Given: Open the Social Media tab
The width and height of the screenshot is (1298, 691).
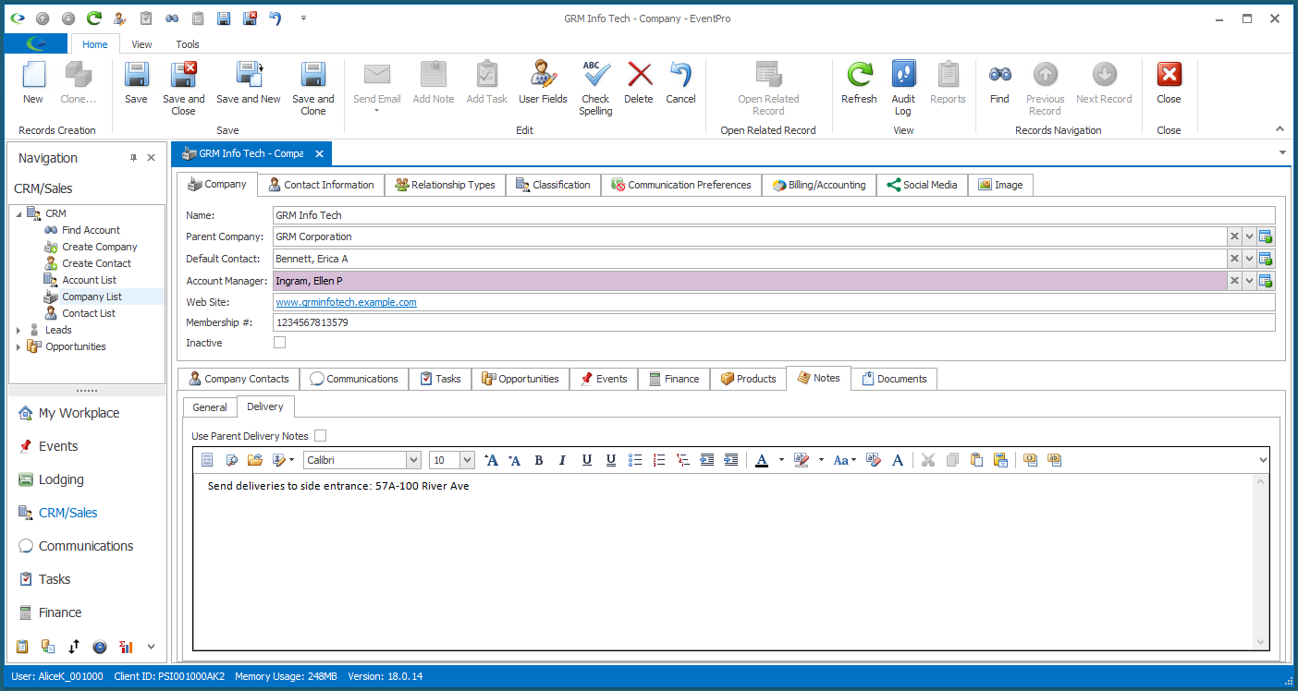Looking at the screenshot, I should pyautogui.click(x=922, y=185).
